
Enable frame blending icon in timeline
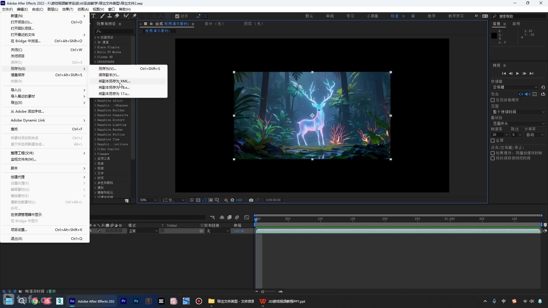pos(229,218)
